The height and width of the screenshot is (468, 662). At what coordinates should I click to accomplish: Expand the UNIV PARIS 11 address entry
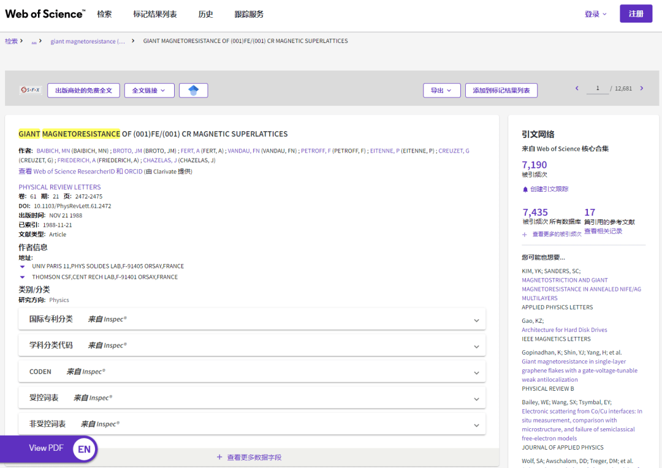pyautogui.click(x=23, y=267)
